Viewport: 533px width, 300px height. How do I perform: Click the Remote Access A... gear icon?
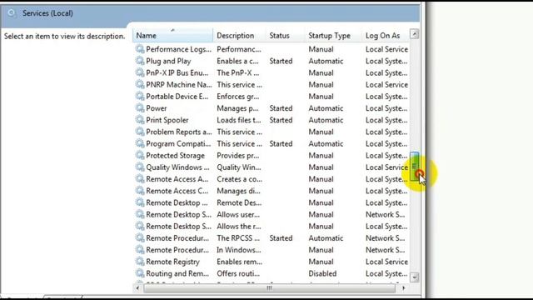tap(140, 178)
